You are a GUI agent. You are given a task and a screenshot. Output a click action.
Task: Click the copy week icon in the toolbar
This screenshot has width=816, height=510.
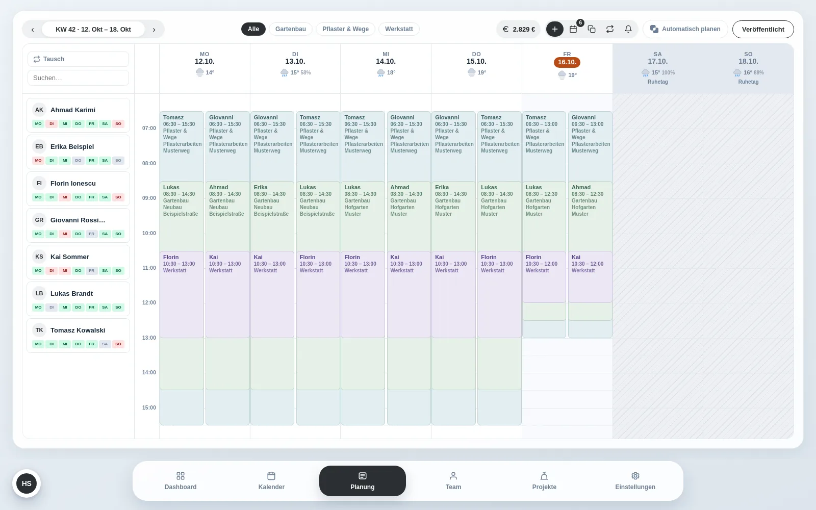(x=592, y=29)
